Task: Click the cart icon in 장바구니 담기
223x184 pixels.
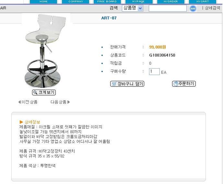Action: [114, 84]
